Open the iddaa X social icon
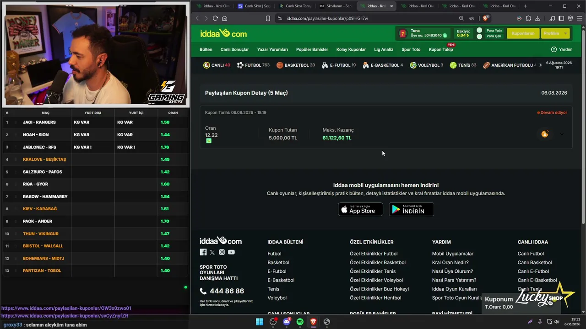This screenshot has height=329, width=586. click(x=212, y=252)
